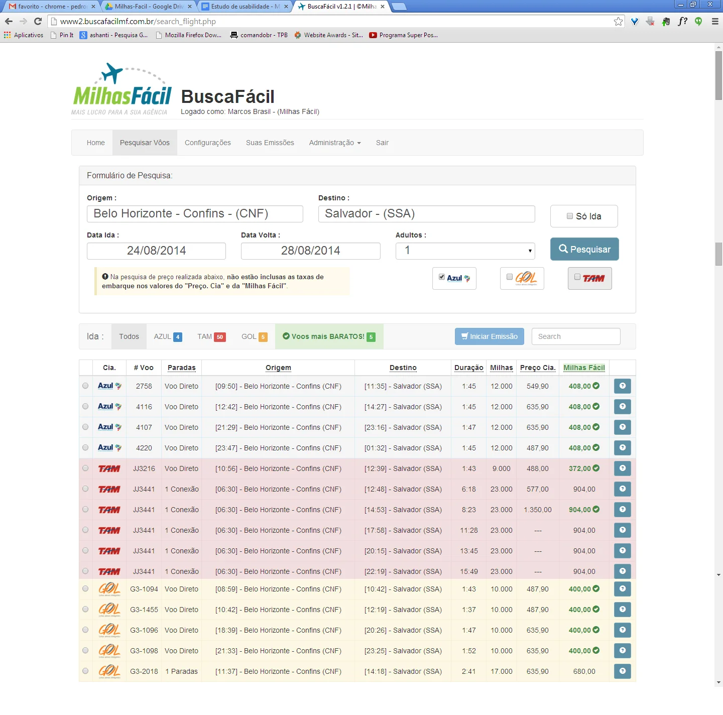Click the Pesquisar search button
The image size is (723, 715).
(x=584, y=249)
